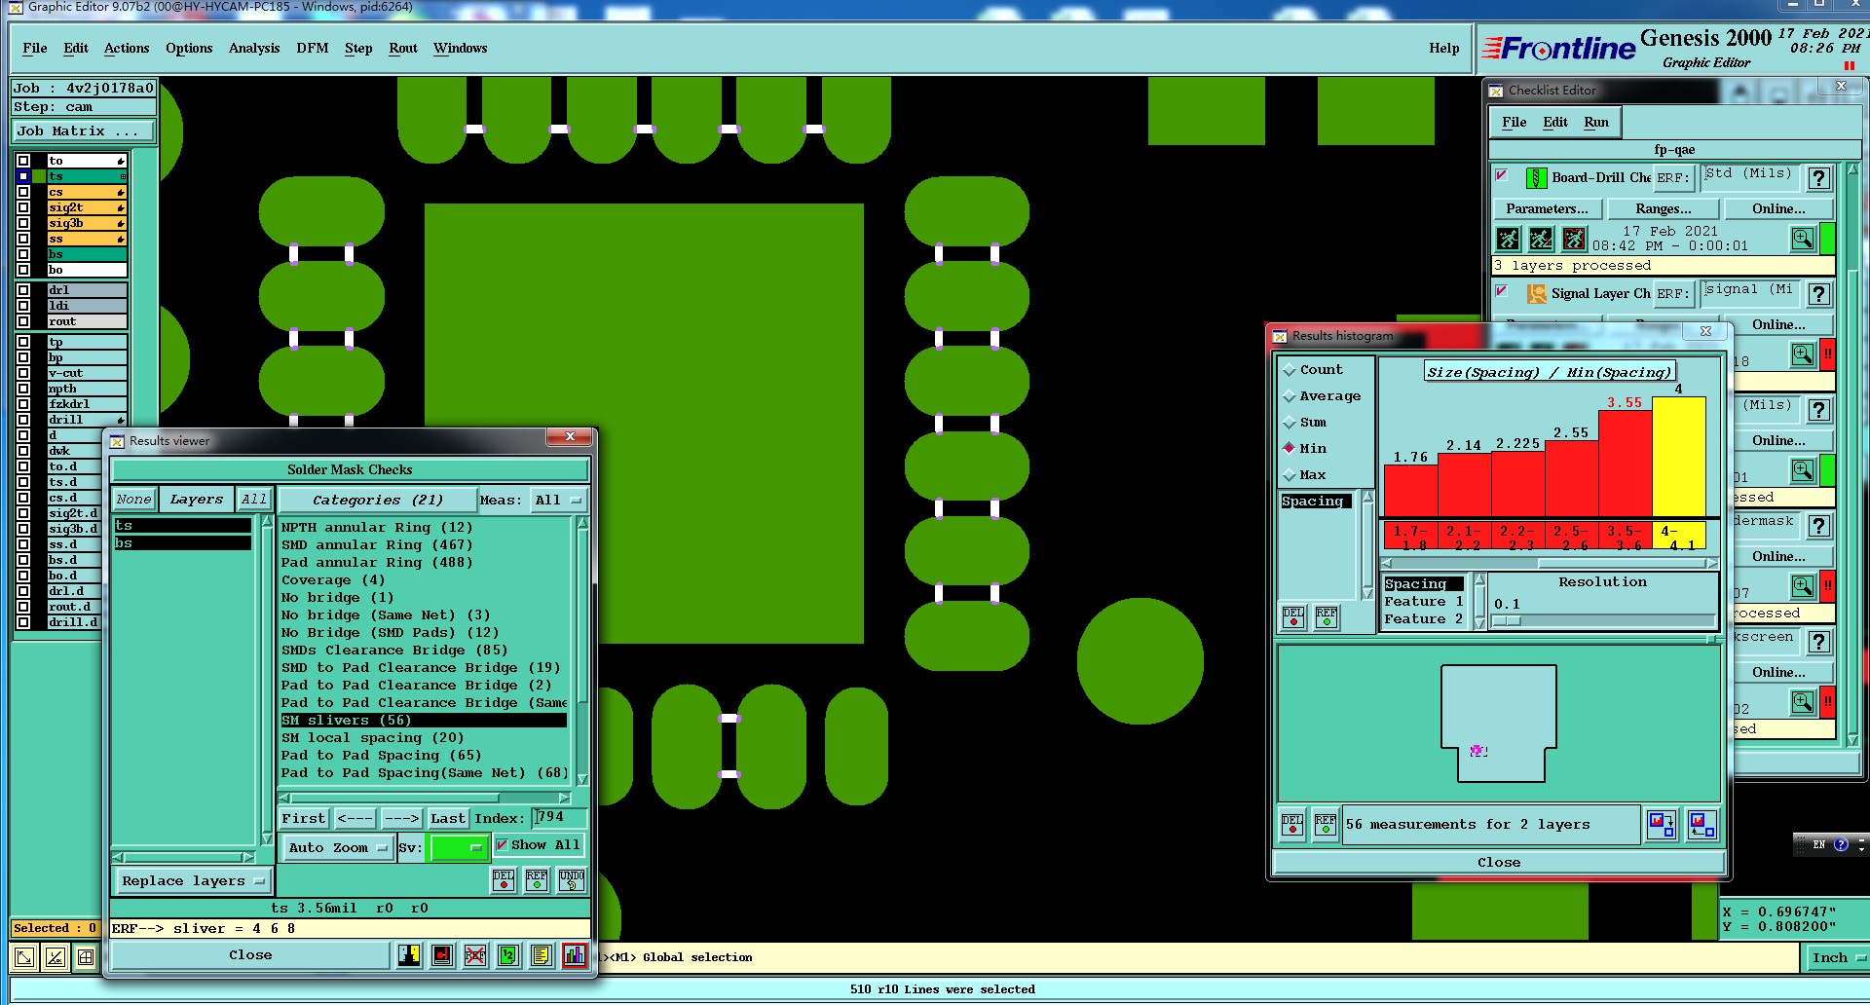Screen dimensions: 1870x1005
Task: Open the Replace layers dropdown
Action: click(192, 881)
